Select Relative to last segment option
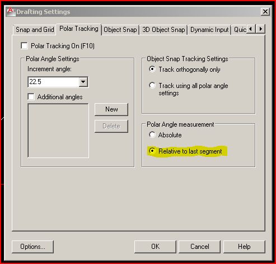Image resolution: width=276 pixels, height=264 pixels. coord(152,151)
